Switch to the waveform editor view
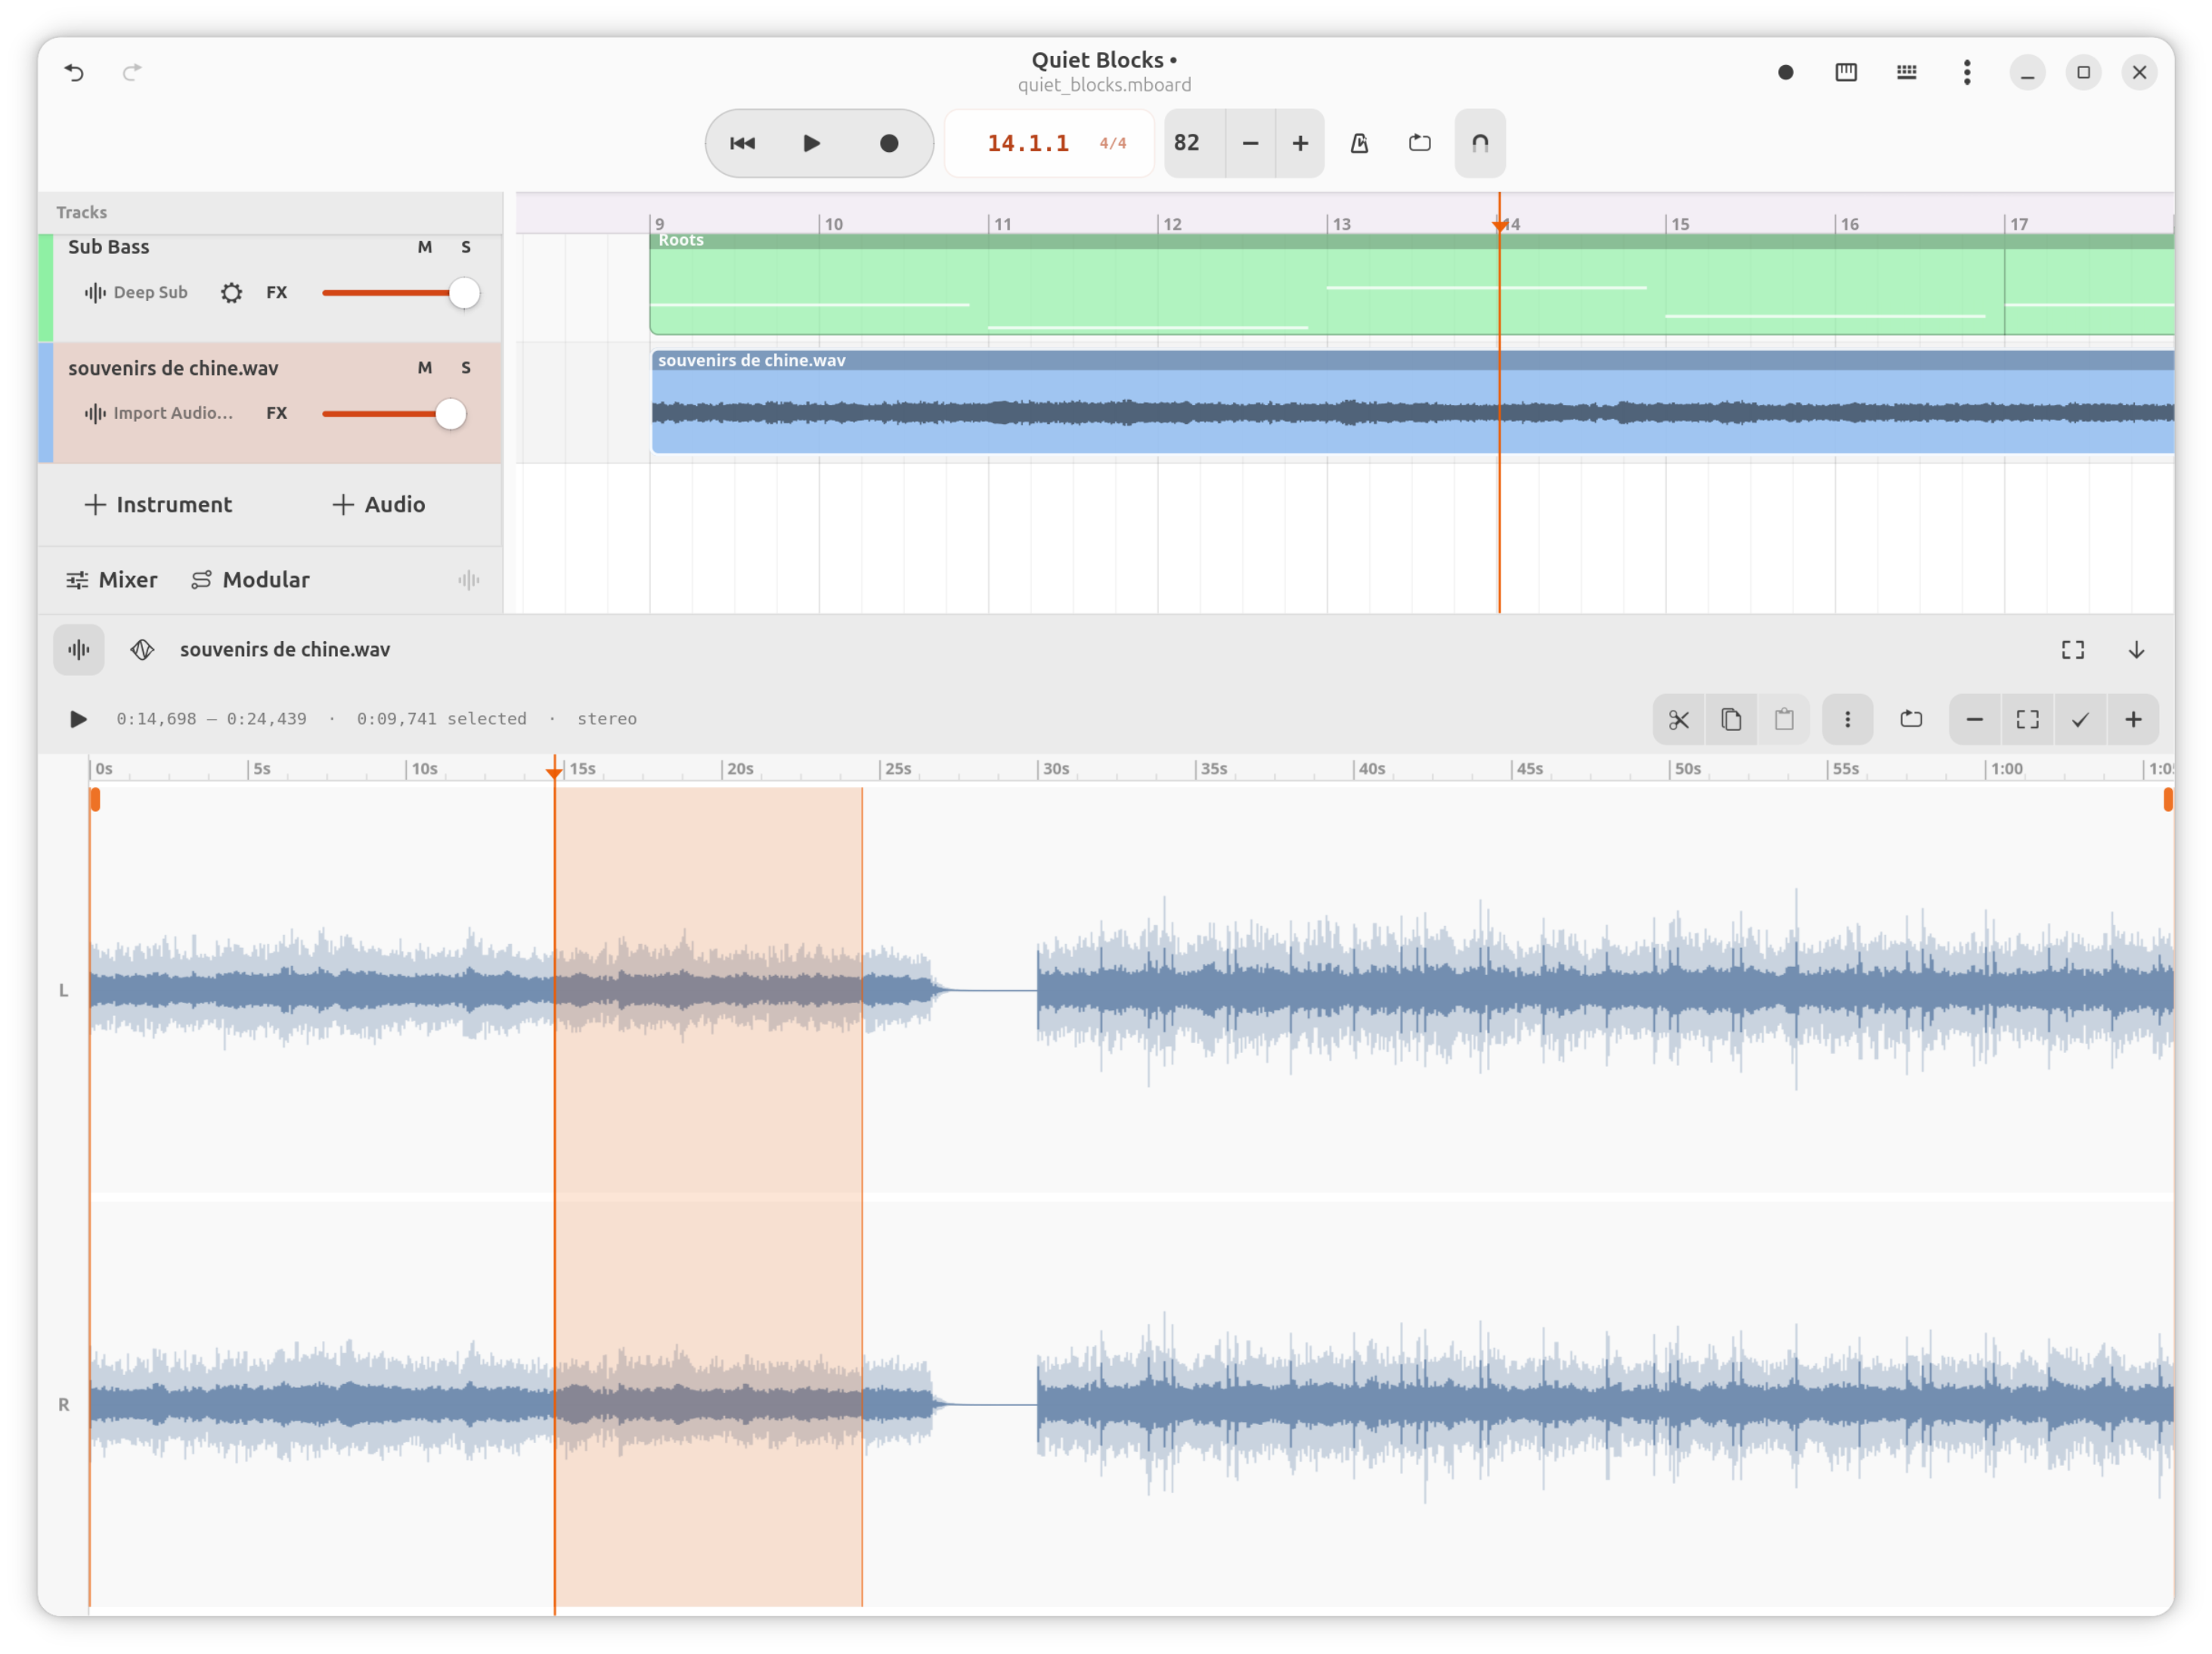The image size is (2212, 1654). [79, 650]
